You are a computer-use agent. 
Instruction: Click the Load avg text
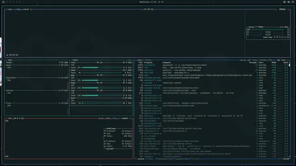click(276, 37)
